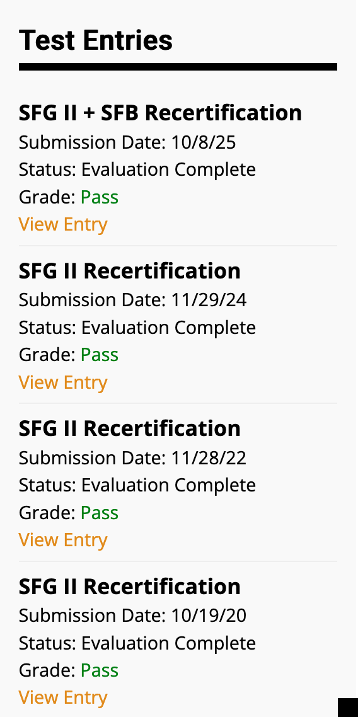Viewport: 358px width, 717px height.
Task: Click the green Pass grade under 11/28/22
Action: point(100,513)
